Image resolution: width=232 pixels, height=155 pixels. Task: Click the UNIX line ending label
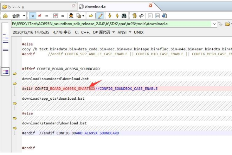[x=138, y=32]
